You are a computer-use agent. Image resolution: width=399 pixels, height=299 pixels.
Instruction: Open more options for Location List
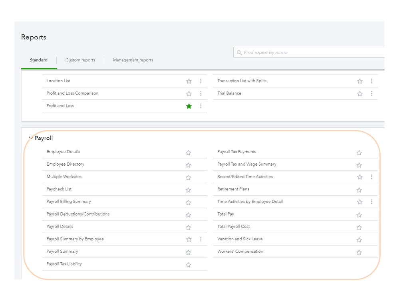pyautogui.click(x=201, y=81)
